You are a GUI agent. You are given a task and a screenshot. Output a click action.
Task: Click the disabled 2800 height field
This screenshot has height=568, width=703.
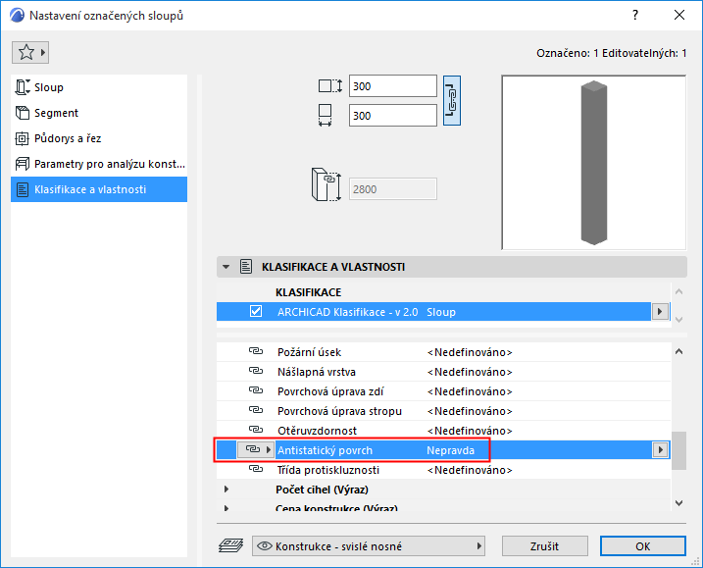point(393,189)
